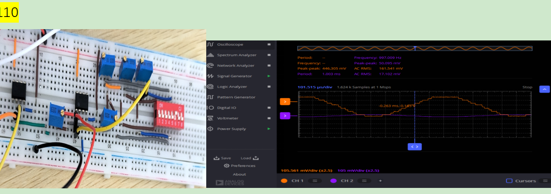The image size is (551, 194).
Task: Click the orange CH 1 offset handle
Action: pyautogui.click(x=285, y=101)
